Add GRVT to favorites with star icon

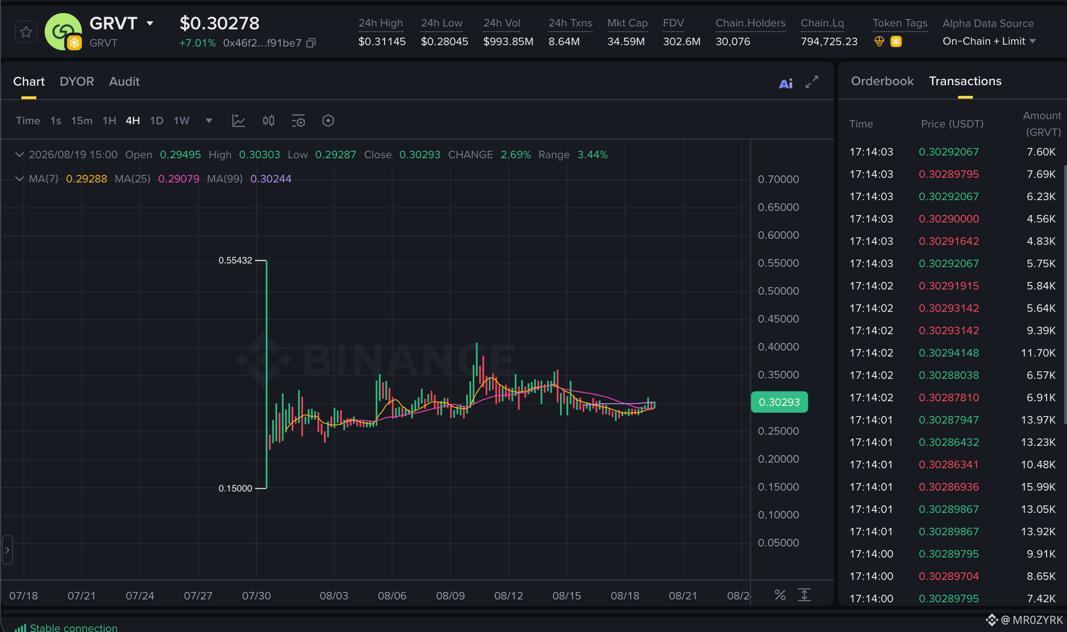tap(26, 32)
